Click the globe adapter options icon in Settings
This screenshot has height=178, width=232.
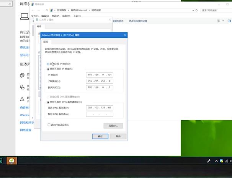tap(22, 75)
